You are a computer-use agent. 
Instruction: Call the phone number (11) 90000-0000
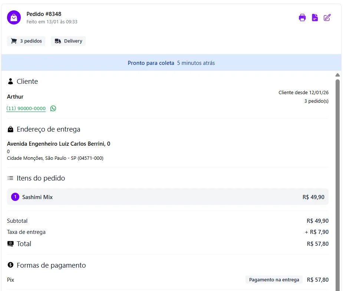[x=26, y=109]
